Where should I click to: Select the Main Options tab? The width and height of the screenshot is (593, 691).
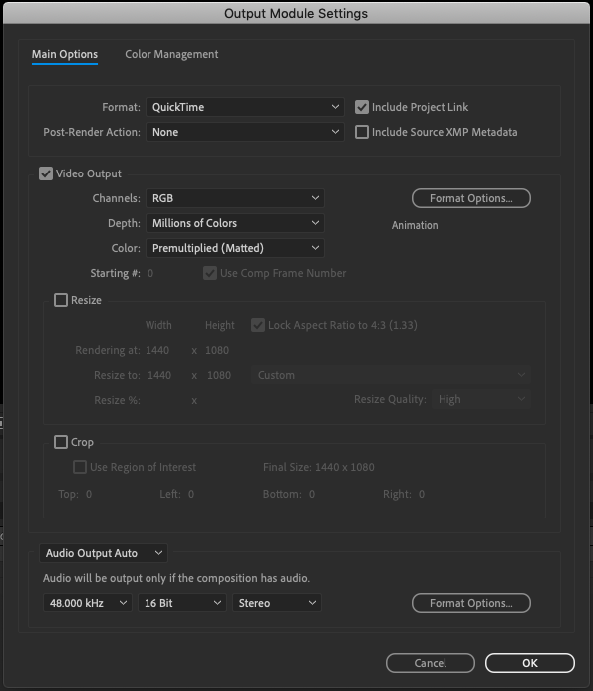65,54
